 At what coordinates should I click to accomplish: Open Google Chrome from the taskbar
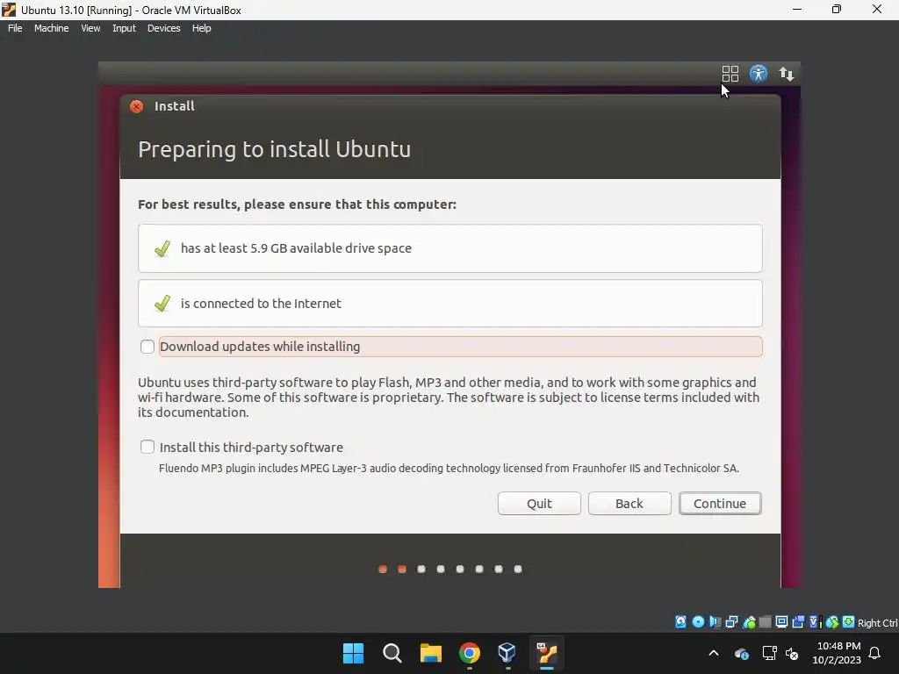[469, 653]
